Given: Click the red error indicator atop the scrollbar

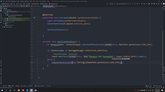Looking at the screenshot, I should [x=163, y=8].
